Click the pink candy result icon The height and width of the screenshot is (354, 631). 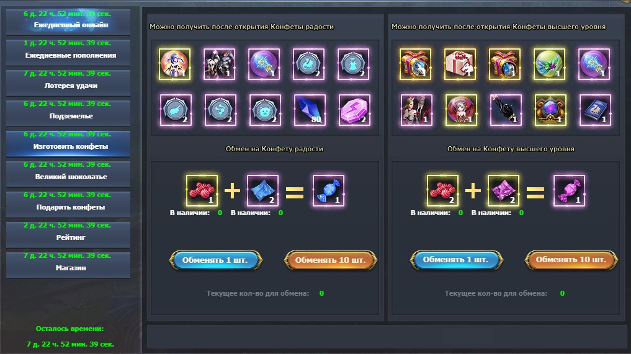pos(569,191)
